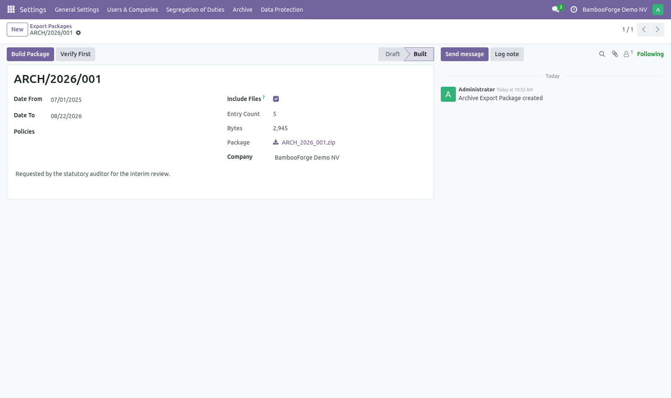This screenshot has width=671, height=398.
Task: Click the New button
Action: point(17,29)
